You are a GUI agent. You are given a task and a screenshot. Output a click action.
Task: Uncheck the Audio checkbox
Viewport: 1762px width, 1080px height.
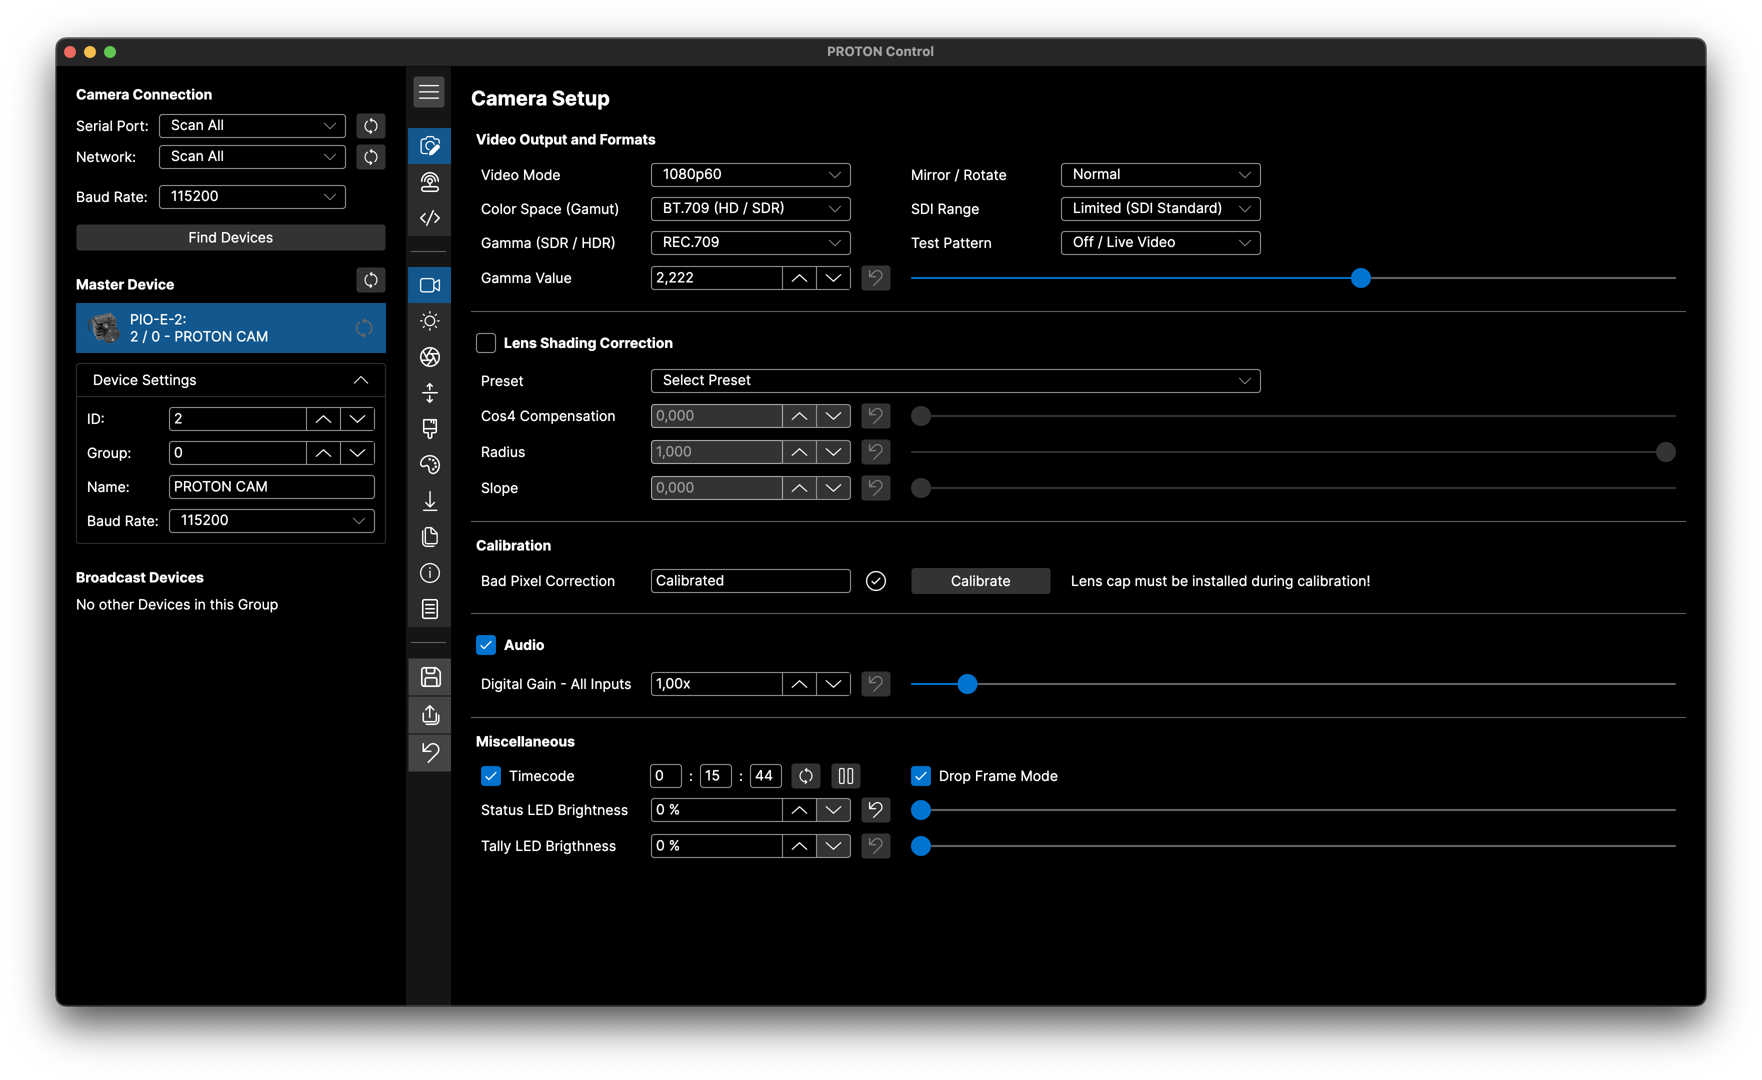485,645
